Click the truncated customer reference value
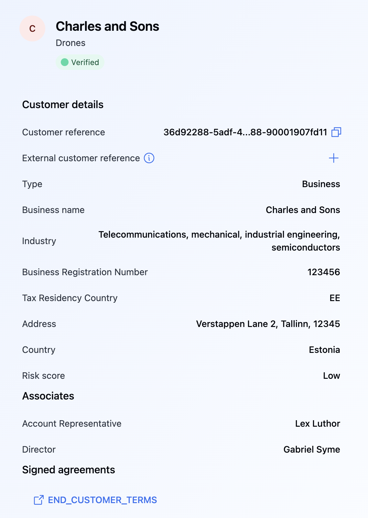 coord(245,132)
